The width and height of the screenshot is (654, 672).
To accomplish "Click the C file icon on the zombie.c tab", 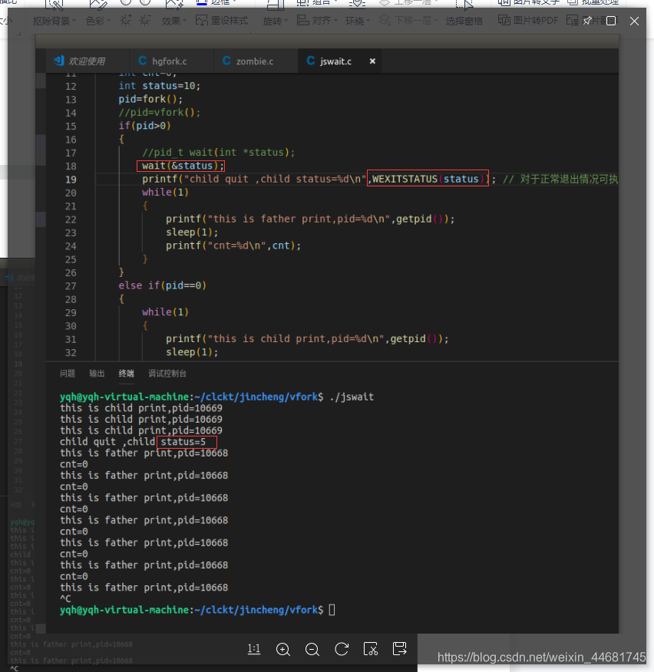I will tap(227, 61).
